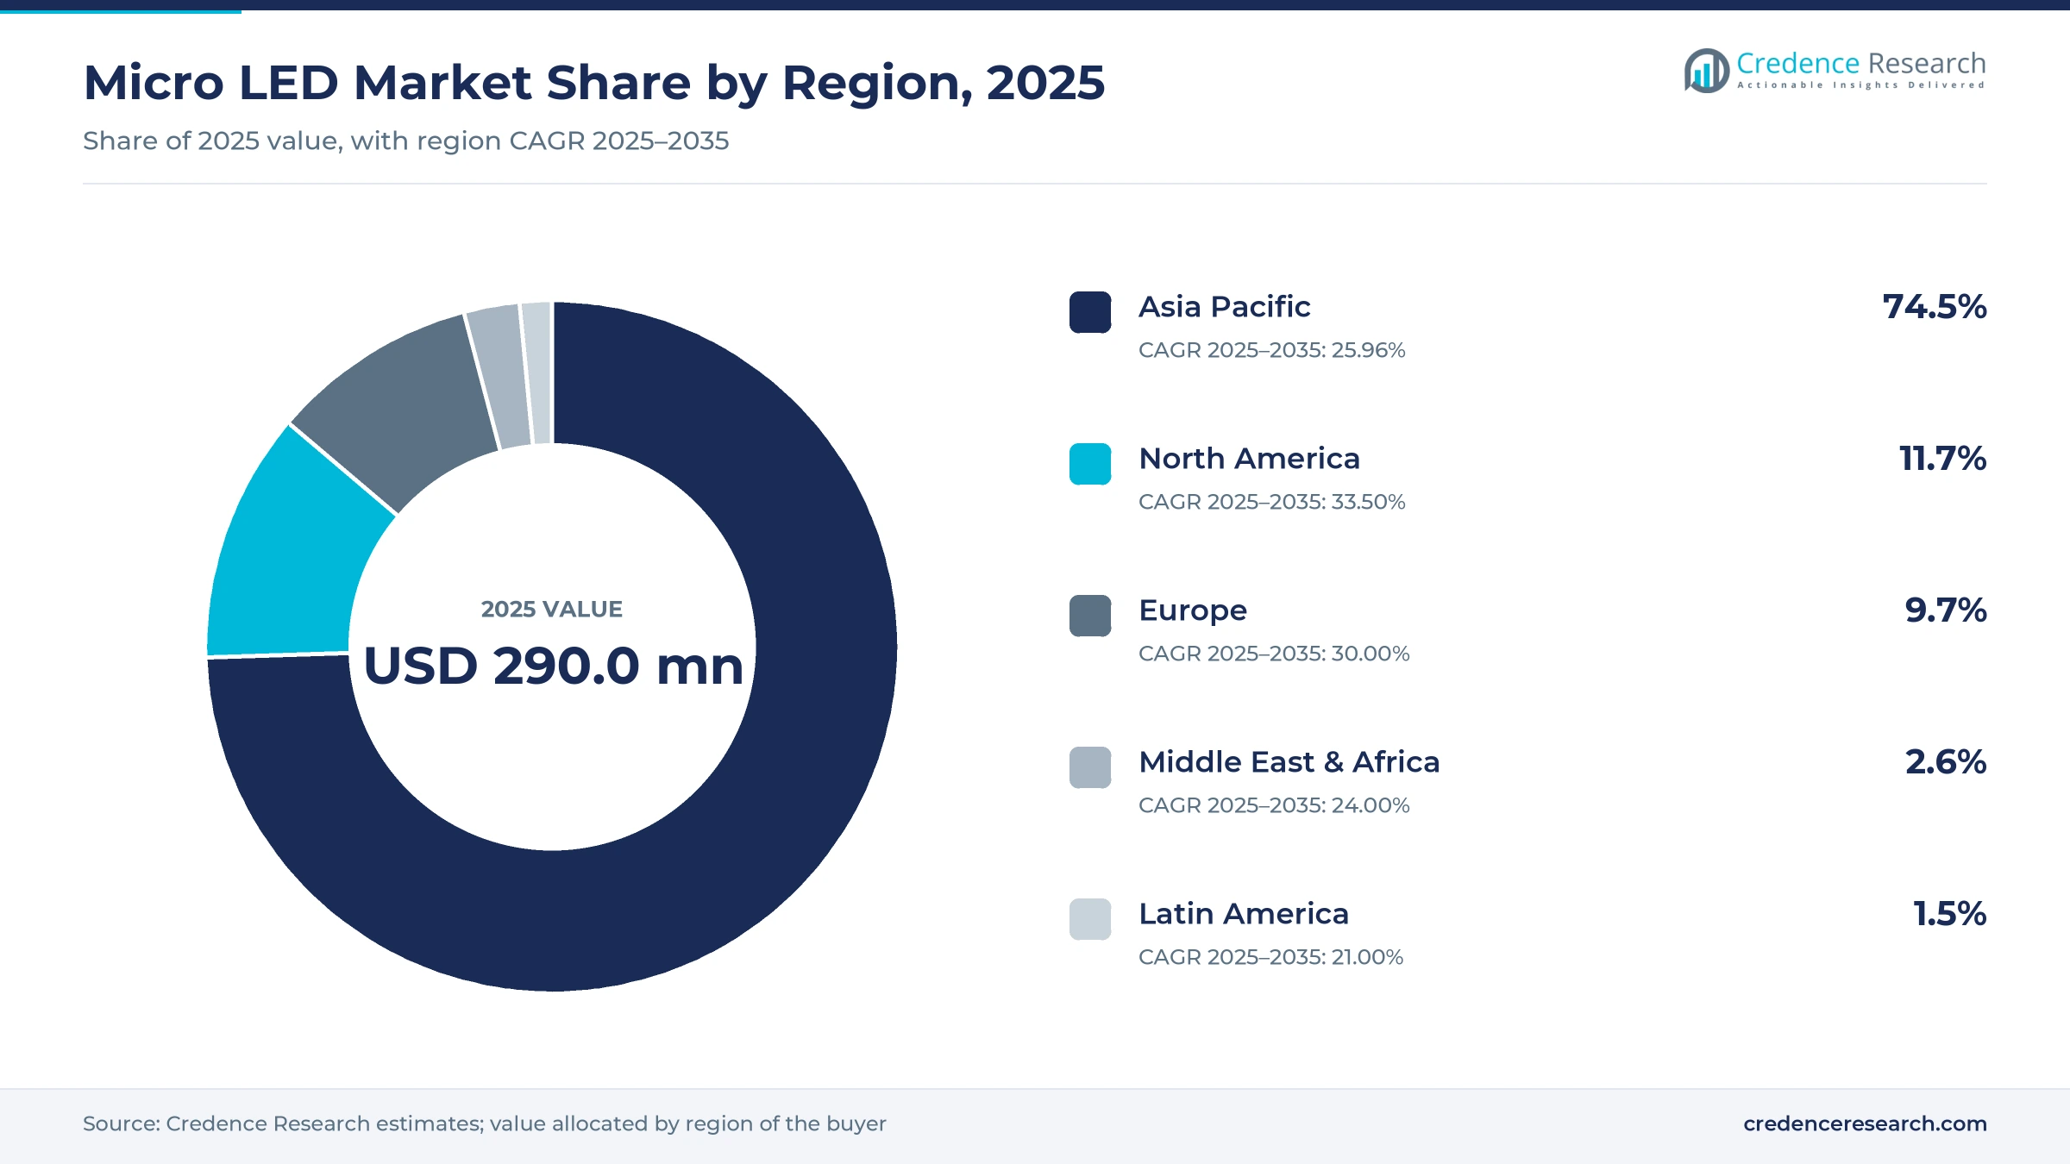Click the '2.6%' share value
This screenshot has height=1164, width=2070.
[1946, 762]
